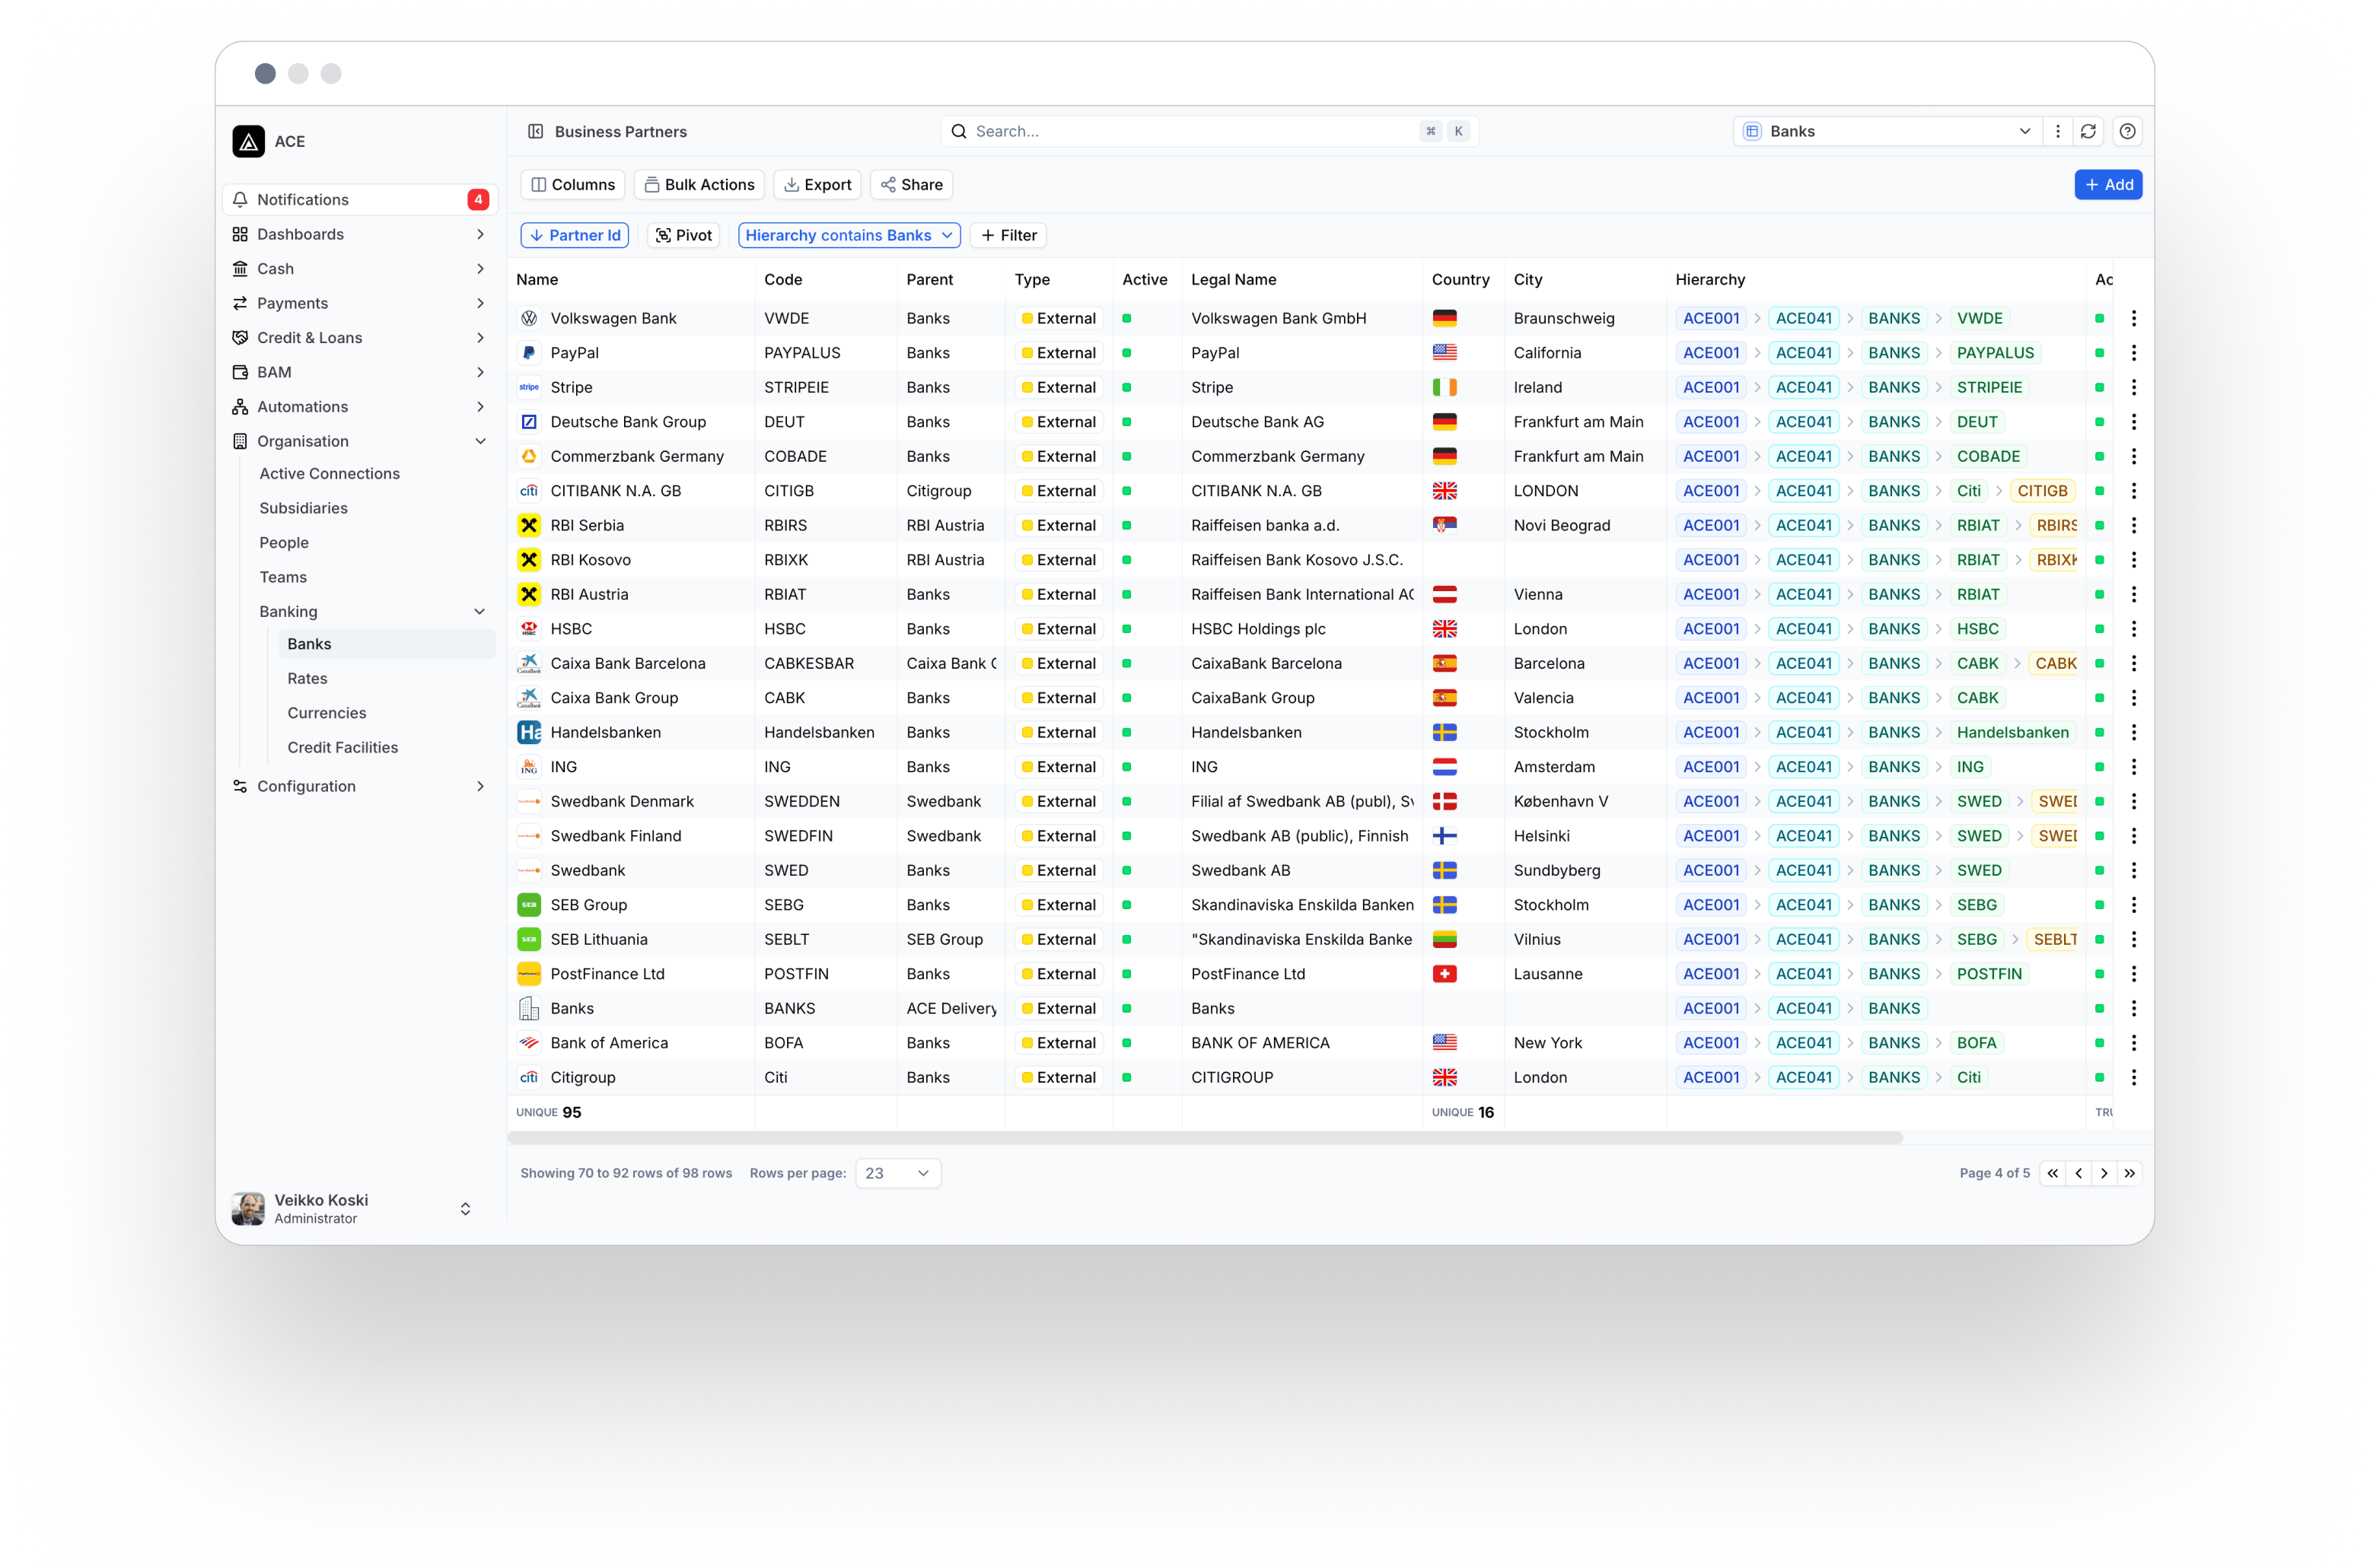Open the kebab menu next to the Banks view selector
This screenshot has height=1568, width=2370.
(2057, 131)
